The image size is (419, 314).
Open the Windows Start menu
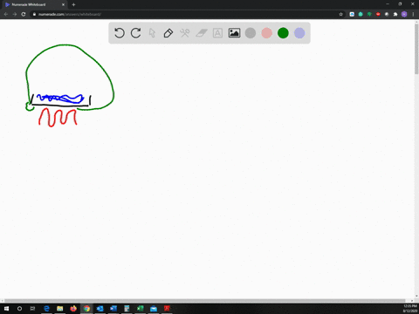pyautogui.click(x=6, y=309)
